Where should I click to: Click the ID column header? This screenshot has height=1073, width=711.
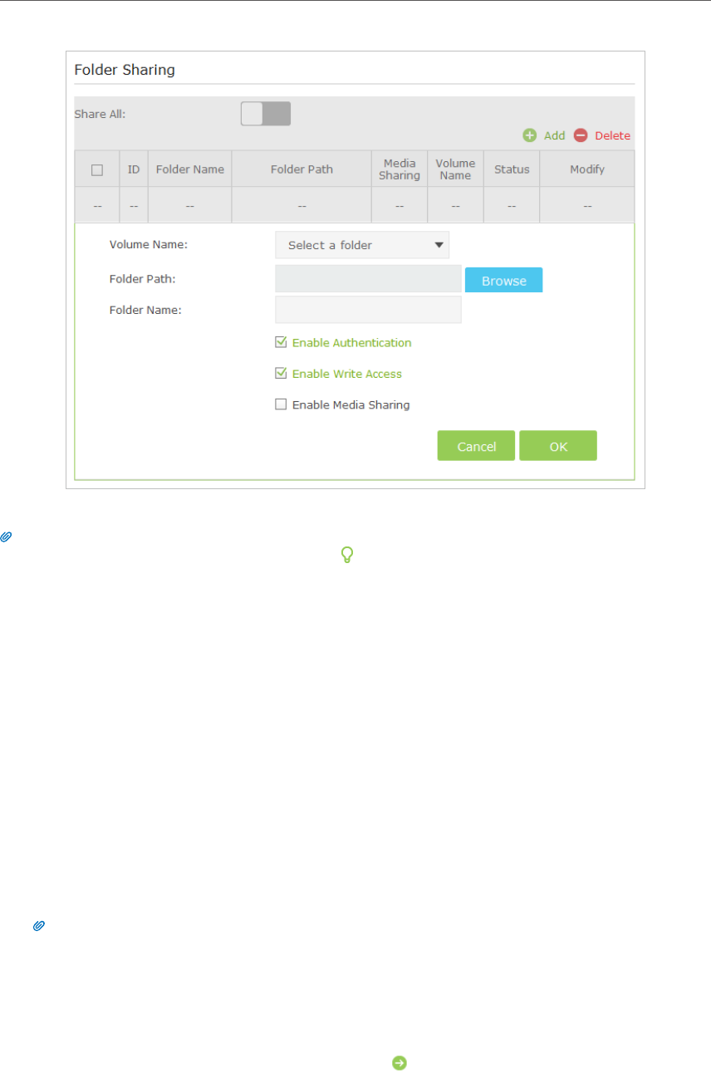click(x=134, y=169)
